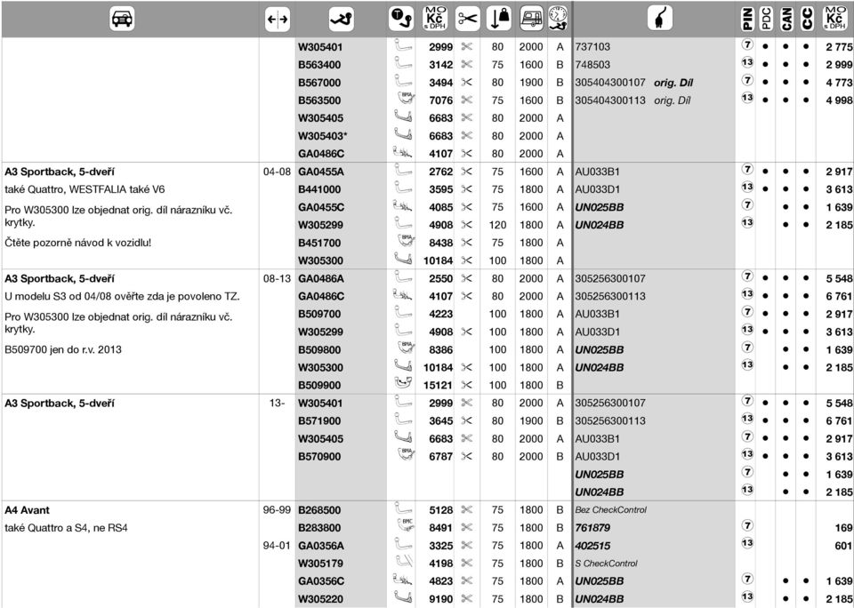Select towbar code B509800

[319, 349]
